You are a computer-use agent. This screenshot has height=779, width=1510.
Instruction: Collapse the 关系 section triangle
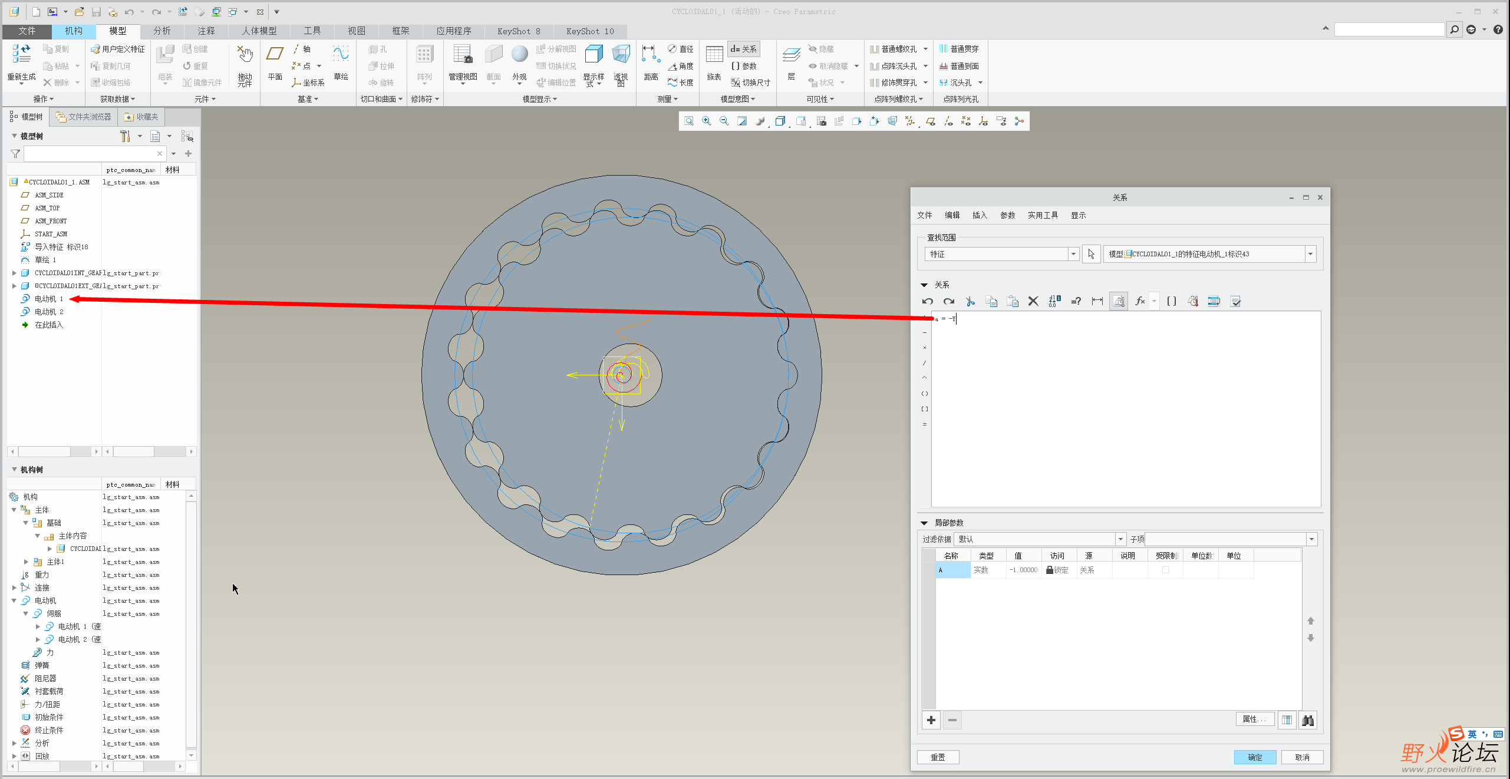pyautogui.click(x=924, y=285)
